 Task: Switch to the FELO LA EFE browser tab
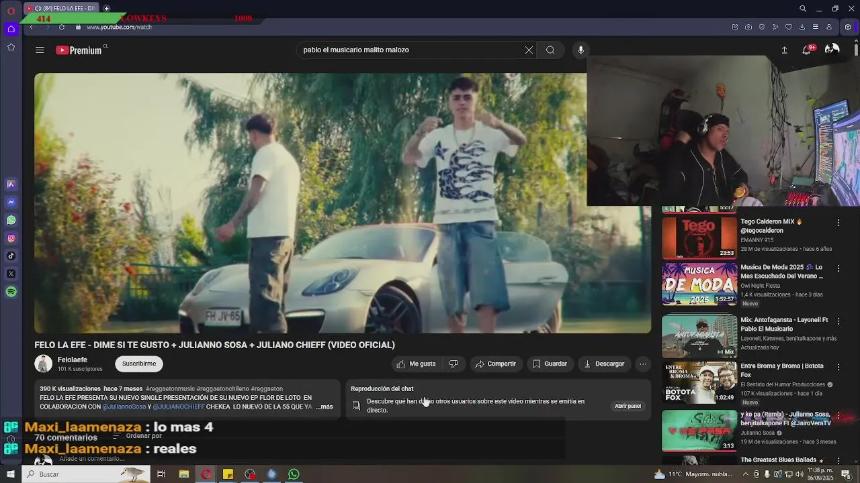61,9
